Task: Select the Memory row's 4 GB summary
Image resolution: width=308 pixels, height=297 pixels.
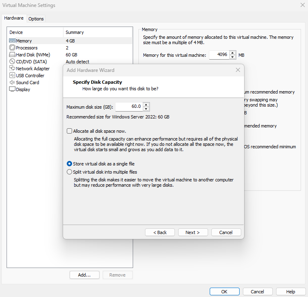Action: [70, 41]
